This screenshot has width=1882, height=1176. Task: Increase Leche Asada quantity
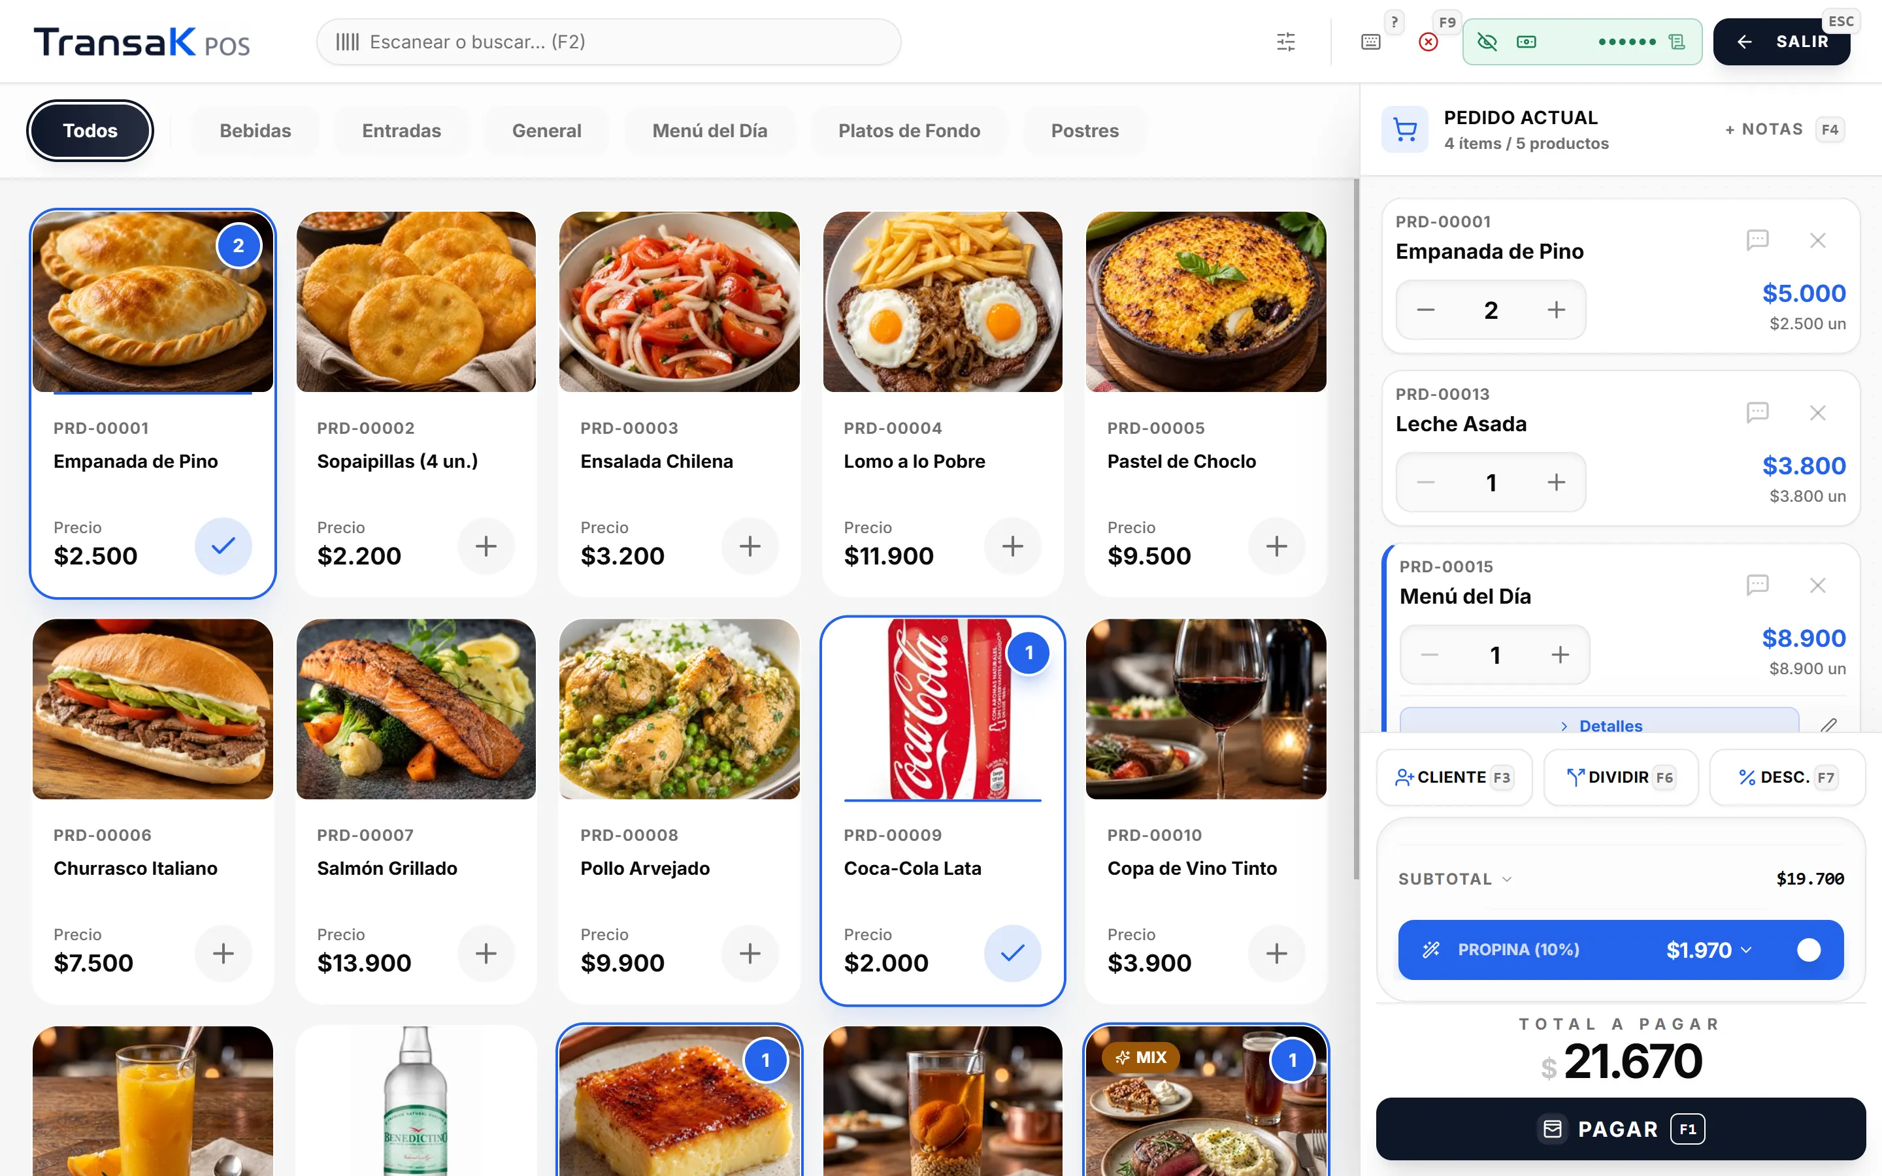coord(1556,483)
